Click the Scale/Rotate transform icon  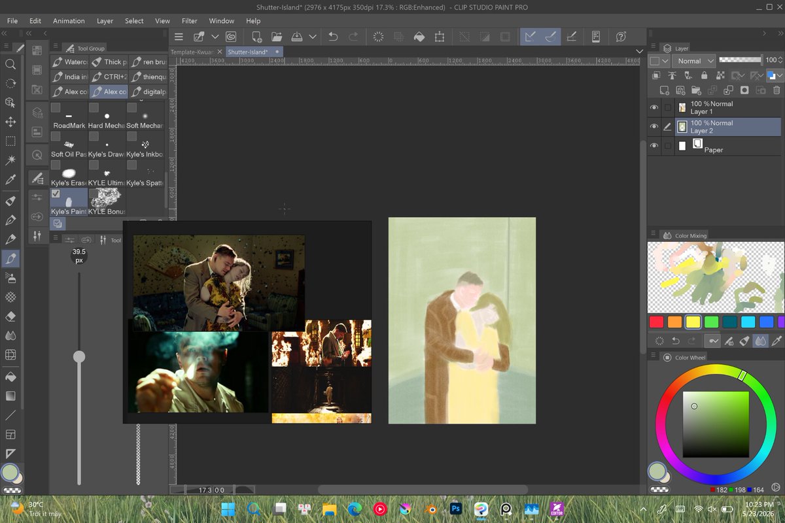(x=440, y=37)
